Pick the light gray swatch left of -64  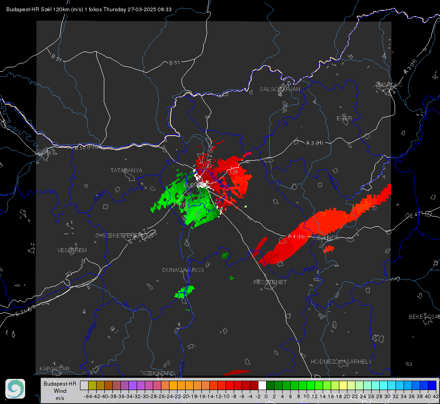tap(84, 385)
